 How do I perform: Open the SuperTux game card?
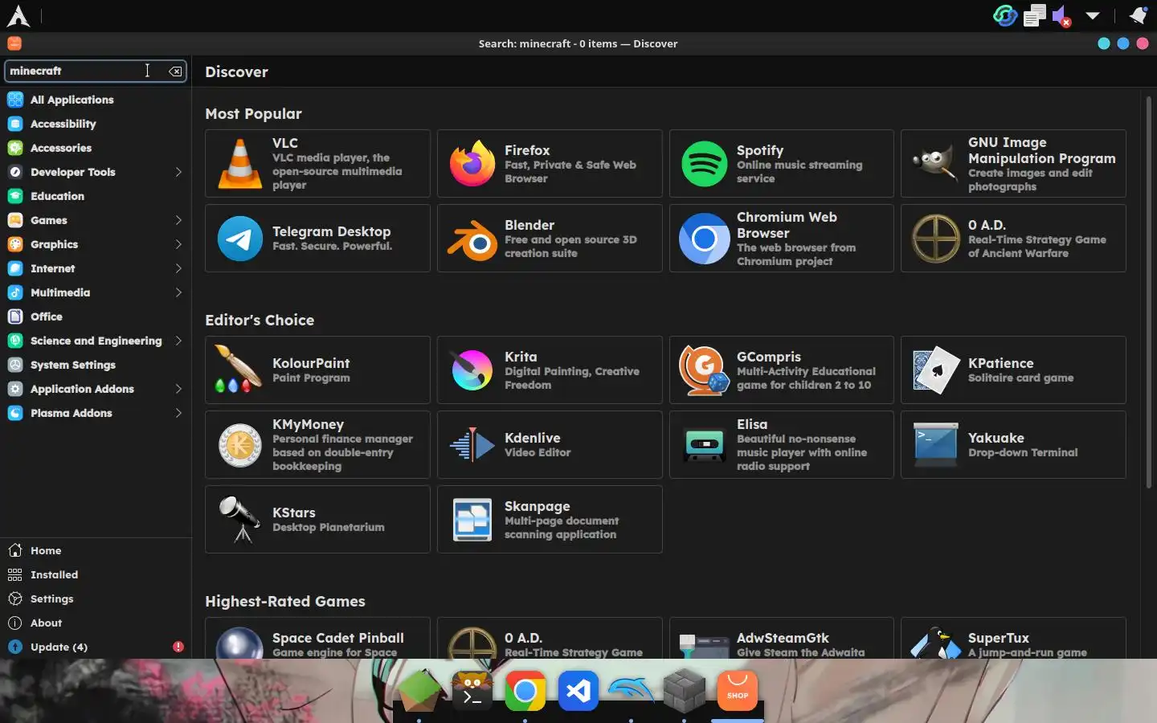coord(1013,639)
